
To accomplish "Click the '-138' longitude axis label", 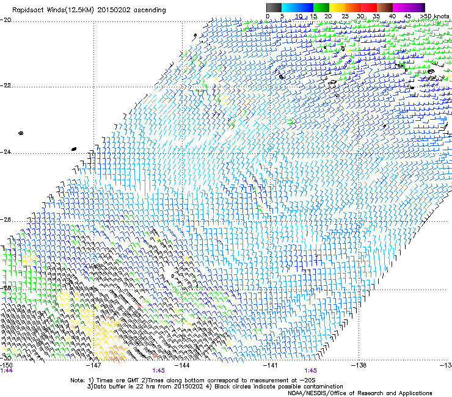I will pyautogui.click(x=359, y=365).
